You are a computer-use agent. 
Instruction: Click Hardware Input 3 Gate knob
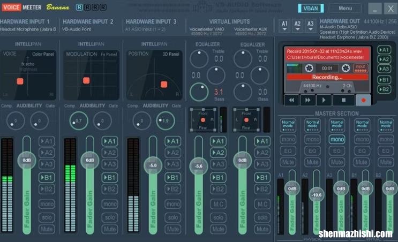166,121
